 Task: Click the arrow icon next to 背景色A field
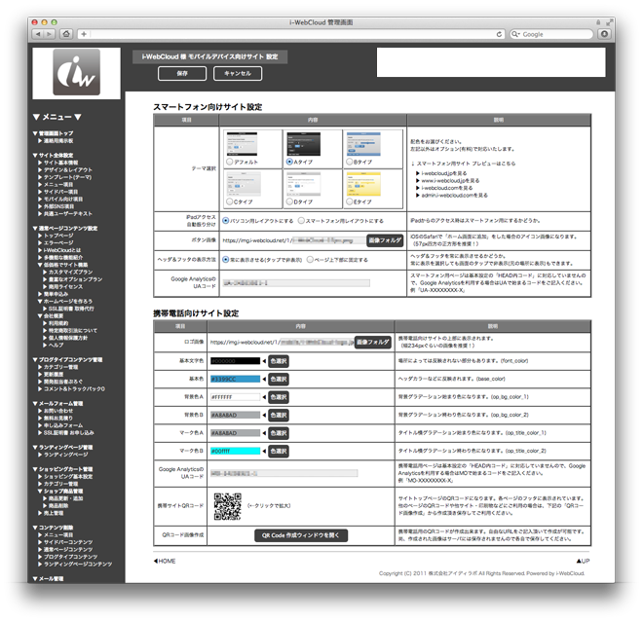264,397
